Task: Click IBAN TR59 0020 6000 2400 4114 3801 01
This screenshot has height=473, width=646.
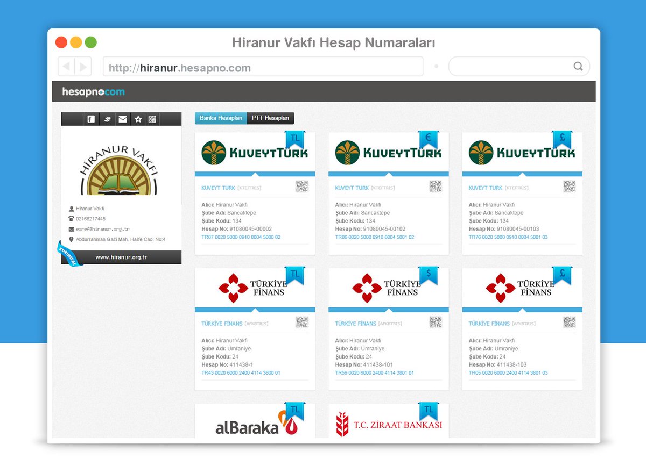Action: coord(375,373)
